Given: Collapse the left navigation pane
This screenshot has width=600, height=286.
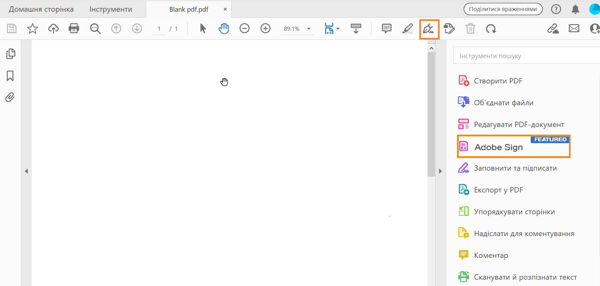Looking at the screenshot, I should tap(26, 171).
